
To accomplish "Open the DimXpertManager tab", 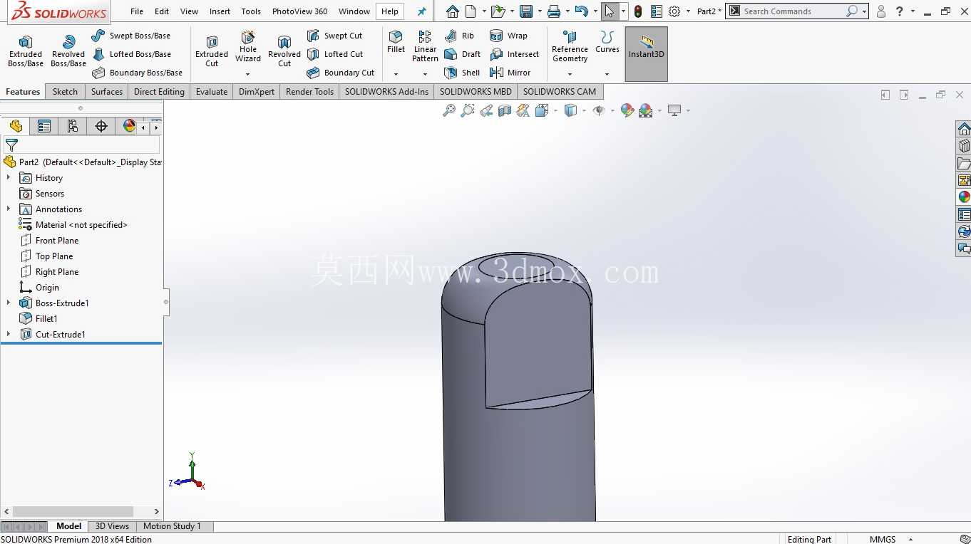I will click(x=101, y=126).
